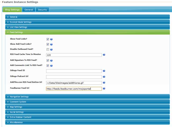Open the Security tab
This screenshot has width=172, height=127.
[42, 10]
